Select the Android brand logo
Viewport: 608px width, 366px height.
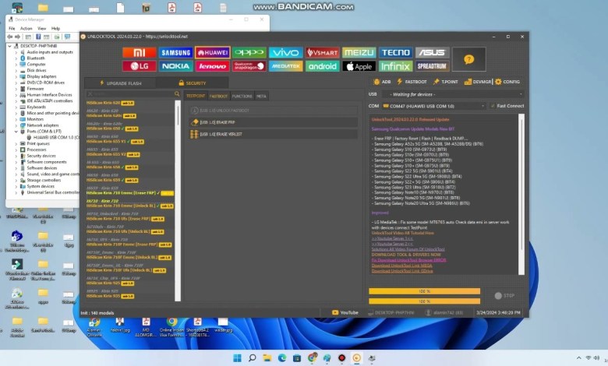[x=322, y=66]
